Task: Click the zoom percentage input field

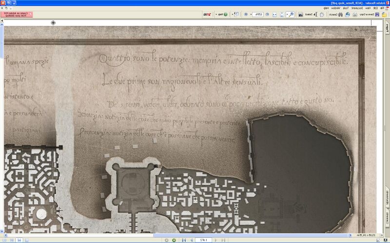Action: 258,15
